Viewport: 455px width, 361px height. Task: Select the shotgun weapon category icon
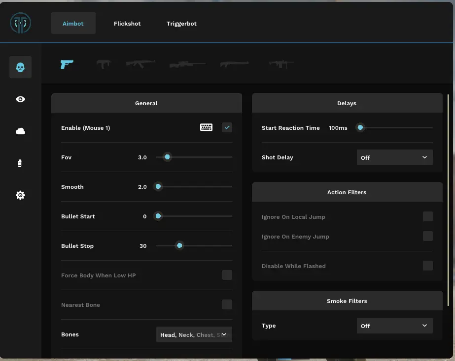(x=235, y=64)
